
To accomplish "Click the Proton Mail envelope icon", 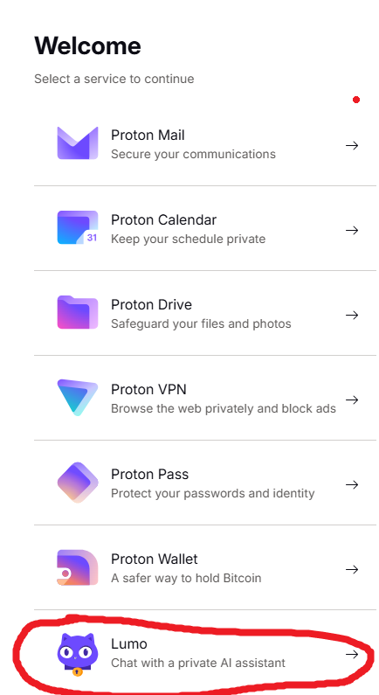I will tap(78, 142).
